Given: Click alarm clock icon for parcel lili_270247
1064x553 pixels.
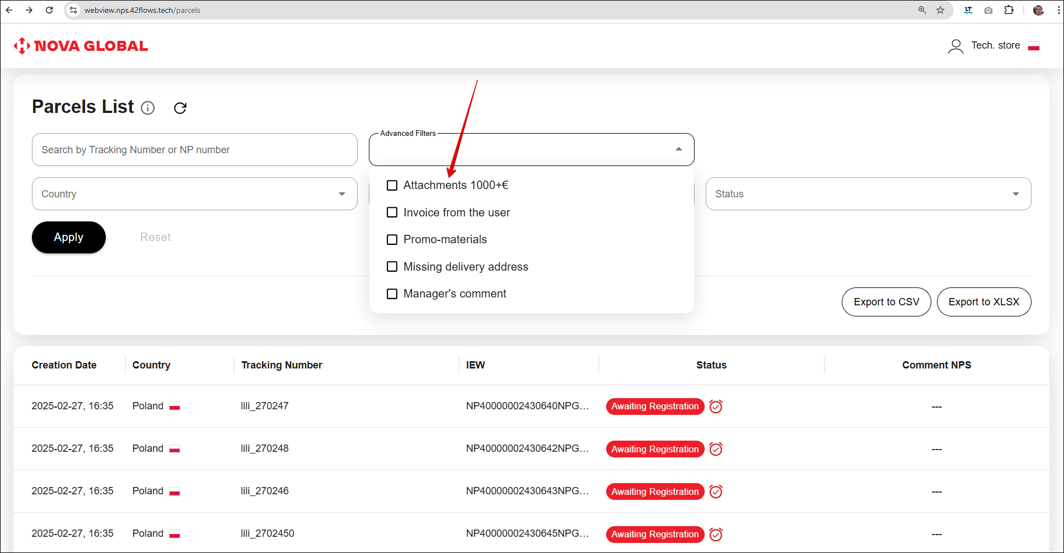Looking at the screenshot, I should click(715, 407).
